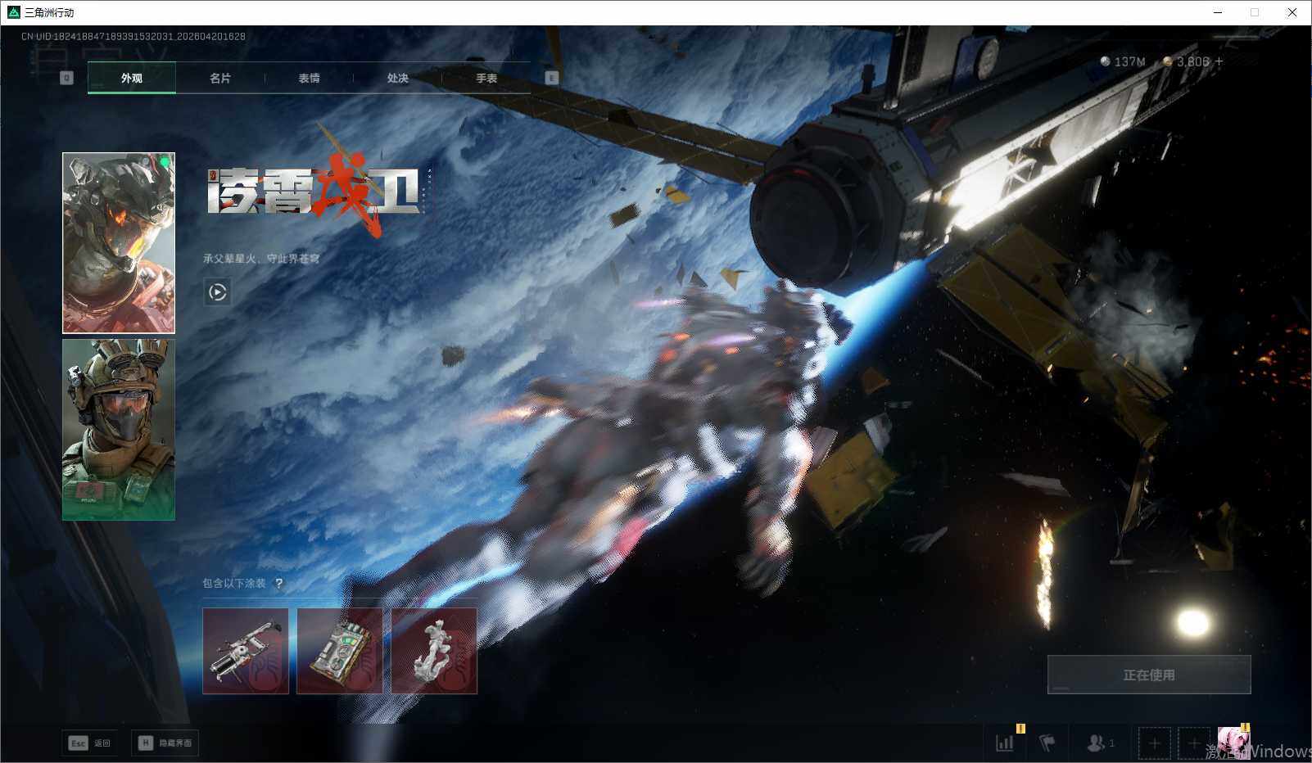Click the H 隐藏界面 button
The image size is (1312, 763).
pyautogui.click(x=165, y=743)
